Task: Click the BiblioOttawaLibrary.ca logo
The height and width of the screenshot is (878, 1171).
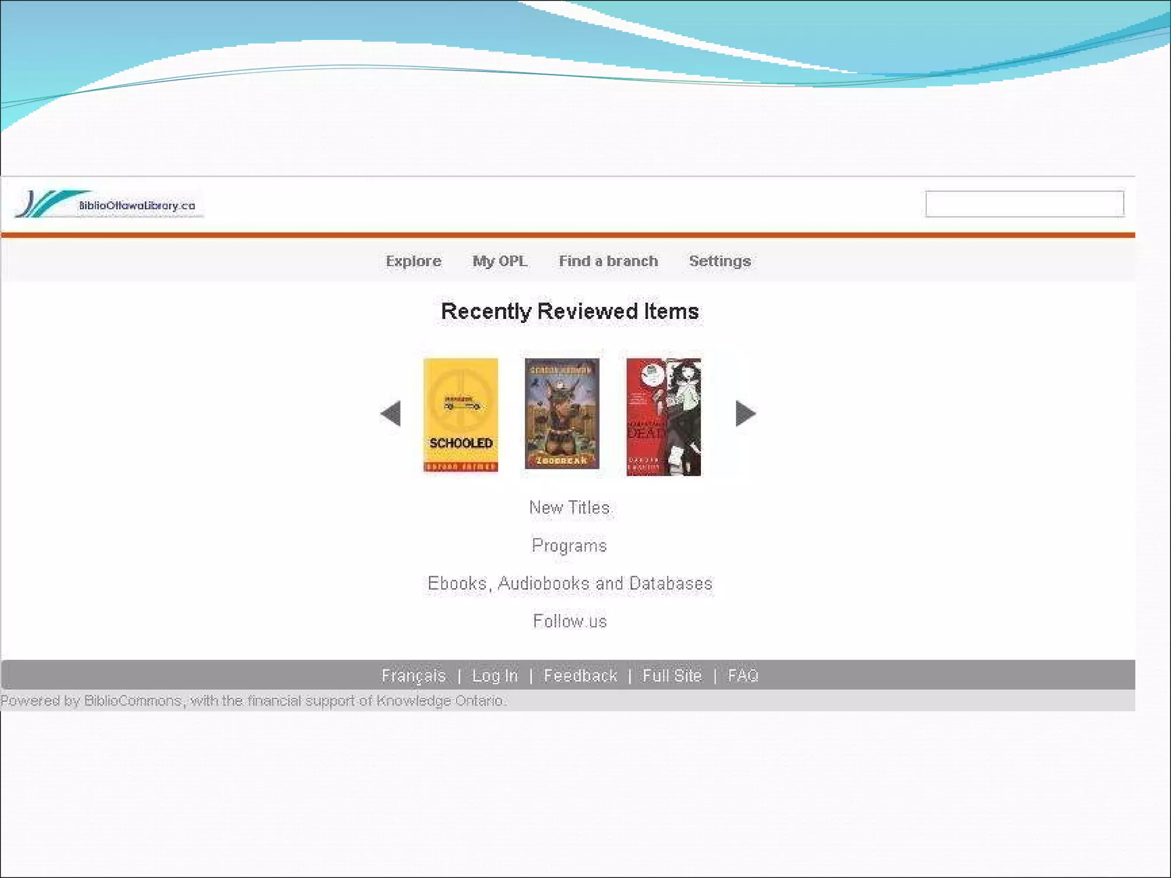Action: tap(109, 204)
